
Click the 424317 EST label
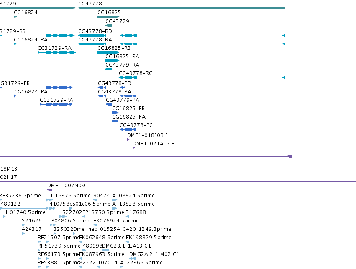point(32,229)
